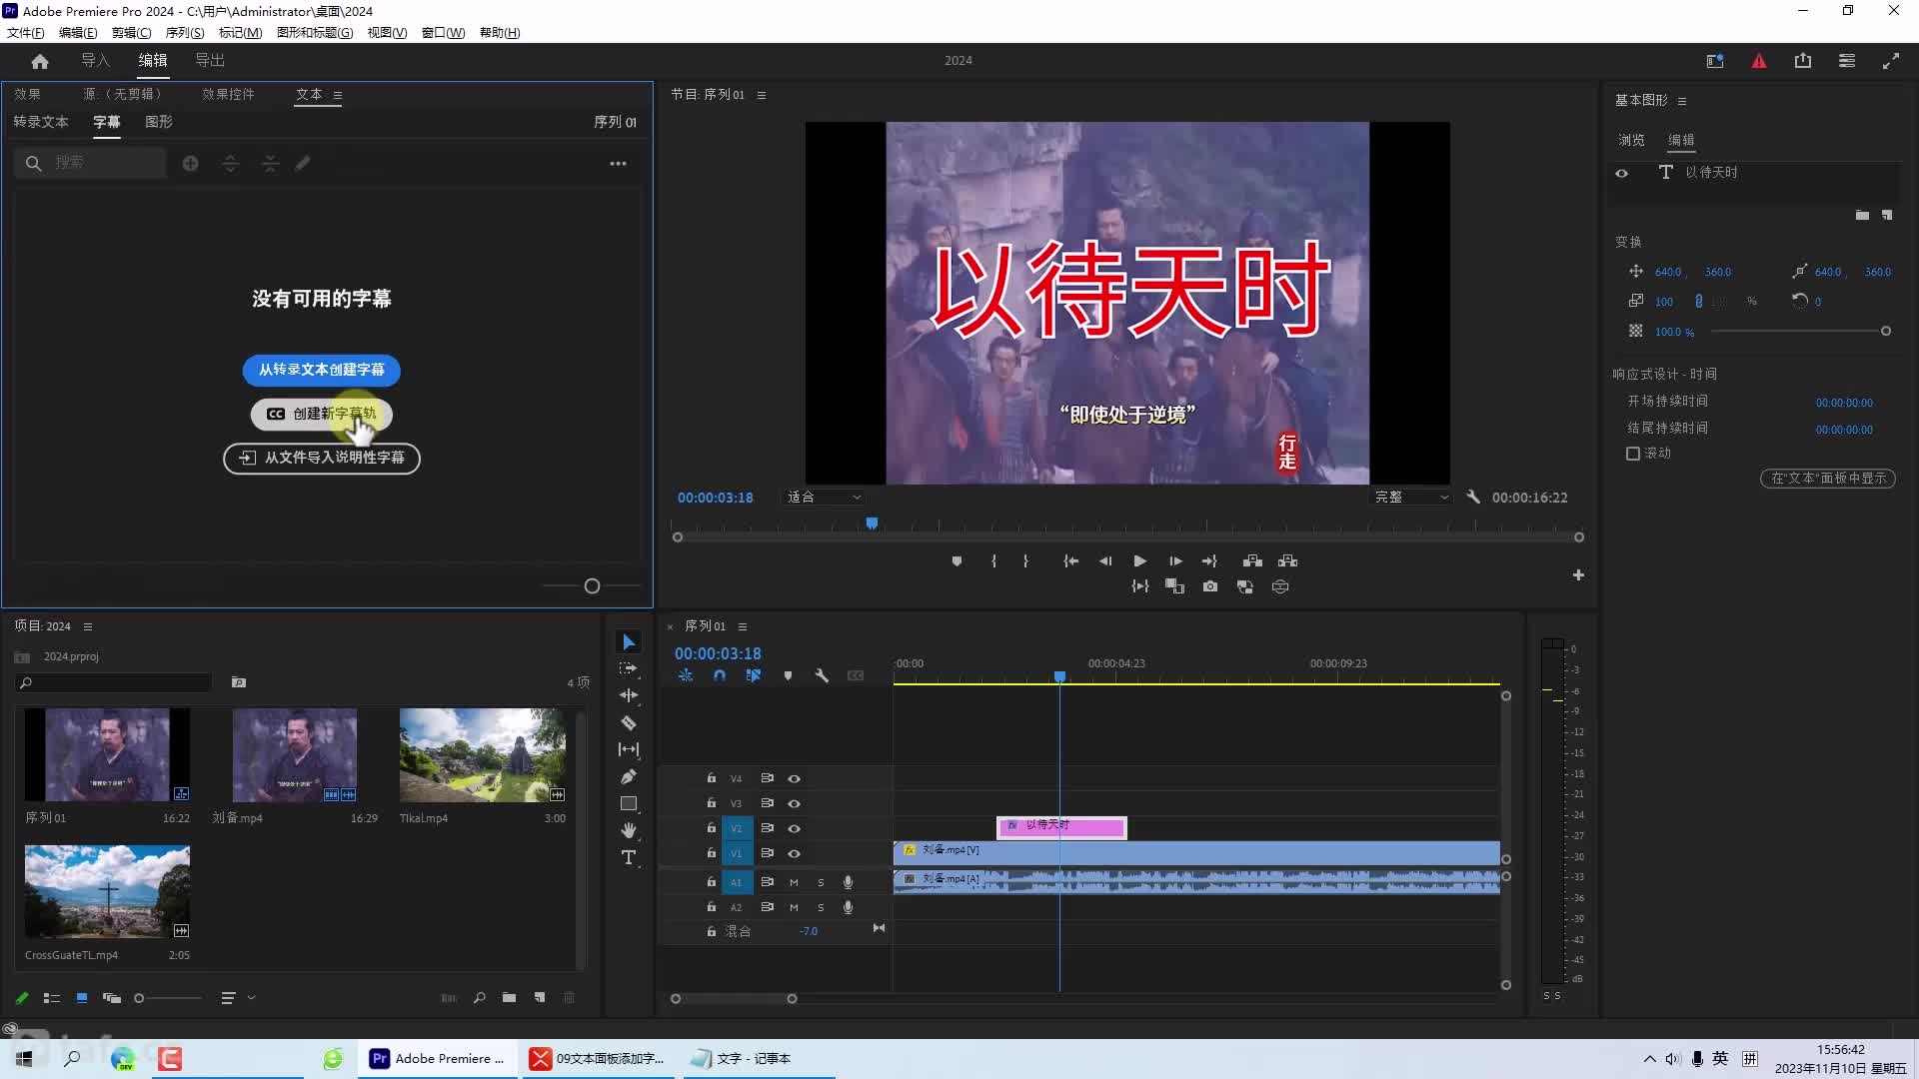Open the 导出 workspace
This screenshot has height=1079, width=1919.
tap(210, 61)
